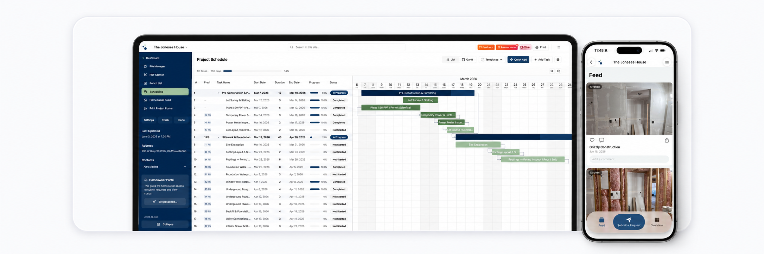Click the Trash button in the sidebar

point(165,120)
